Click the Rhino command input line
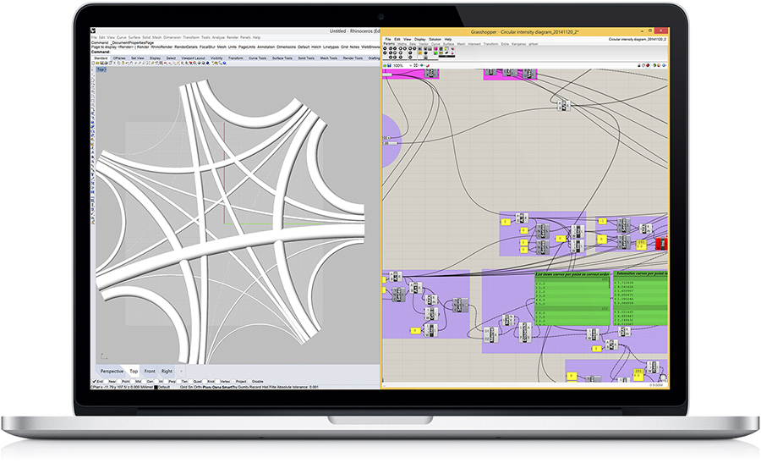This screenshot has width=761, height=474. pos(235,52)
